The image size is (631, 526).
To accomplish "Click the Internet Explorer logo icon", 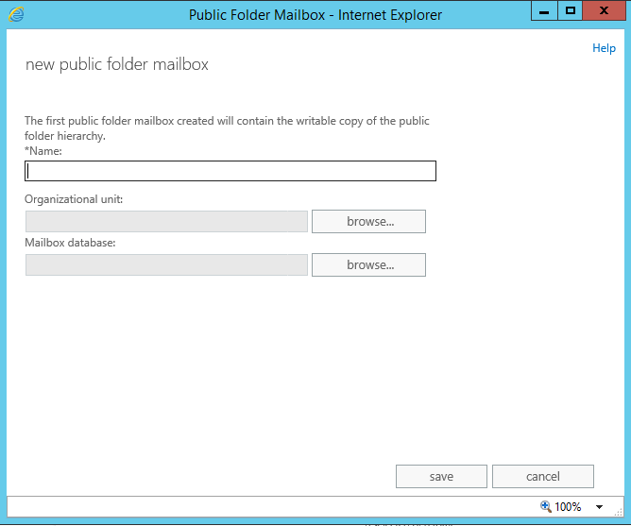I will 16,15.
